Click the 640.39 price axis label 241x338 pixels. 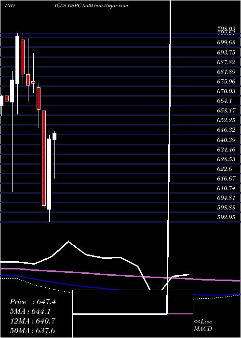[226, 140]
